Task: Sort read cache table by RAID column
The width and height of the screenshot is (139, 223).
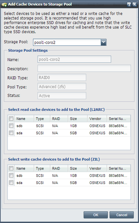Action: [x=59, y=119]
